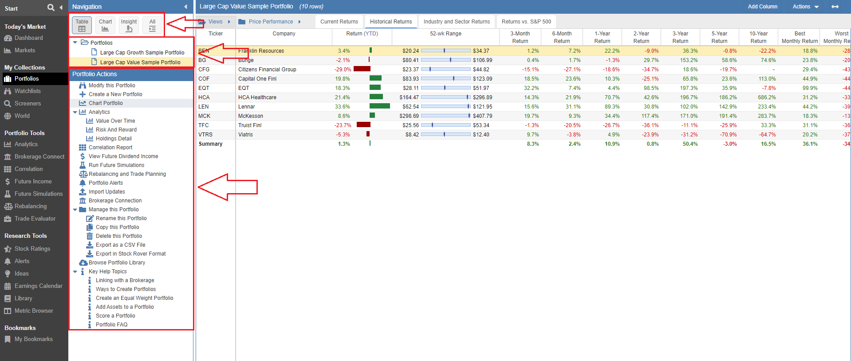Click the Add Column button

(762, 7)
